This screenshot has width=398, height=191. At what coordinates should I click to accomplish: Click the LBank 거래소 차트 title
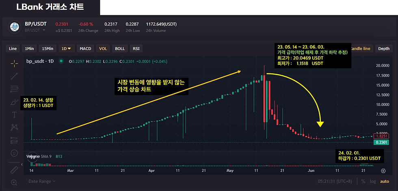coord(50,7)
